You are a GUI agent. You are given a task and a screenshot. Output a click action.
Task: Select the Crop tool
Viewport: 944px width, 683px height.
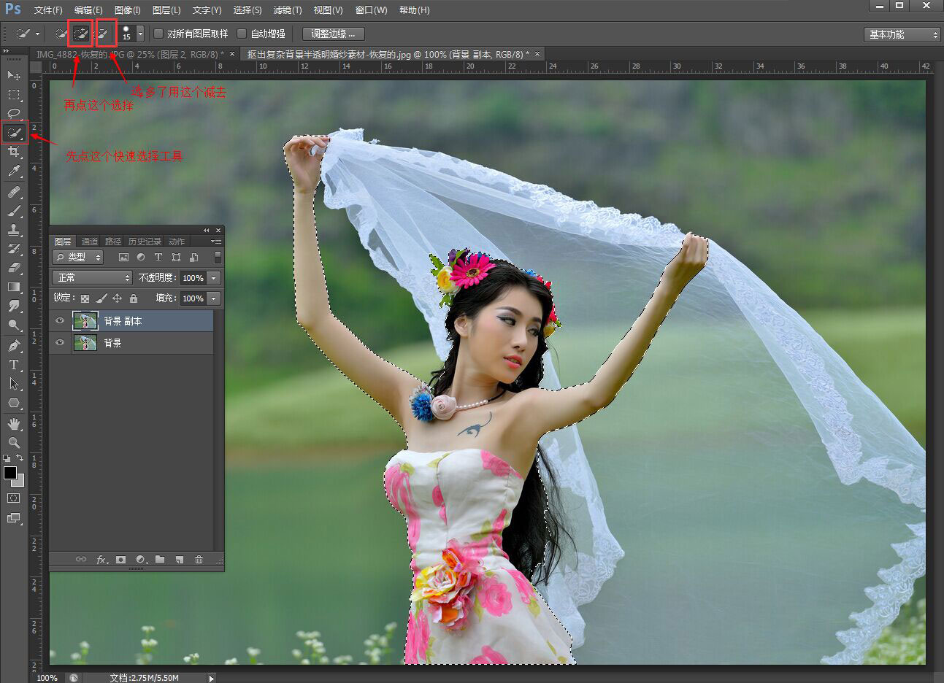tap(15, 152)
